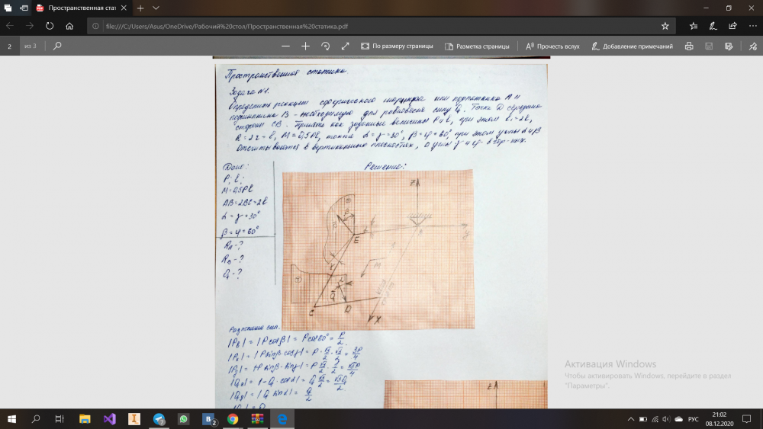The image size is (763, 429).
Task: Expand the hidden system tray icons
Action: [x=630, y=419]
